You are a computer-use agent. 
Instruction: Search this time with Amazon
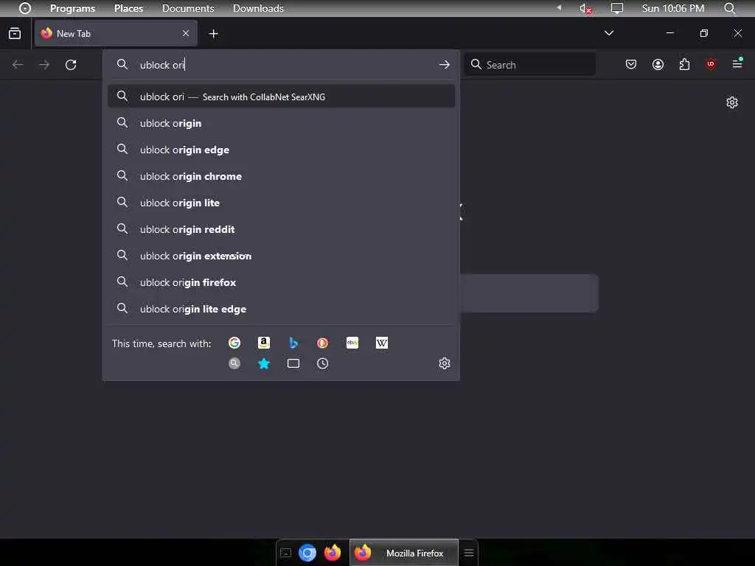click(x=264, y=343)
